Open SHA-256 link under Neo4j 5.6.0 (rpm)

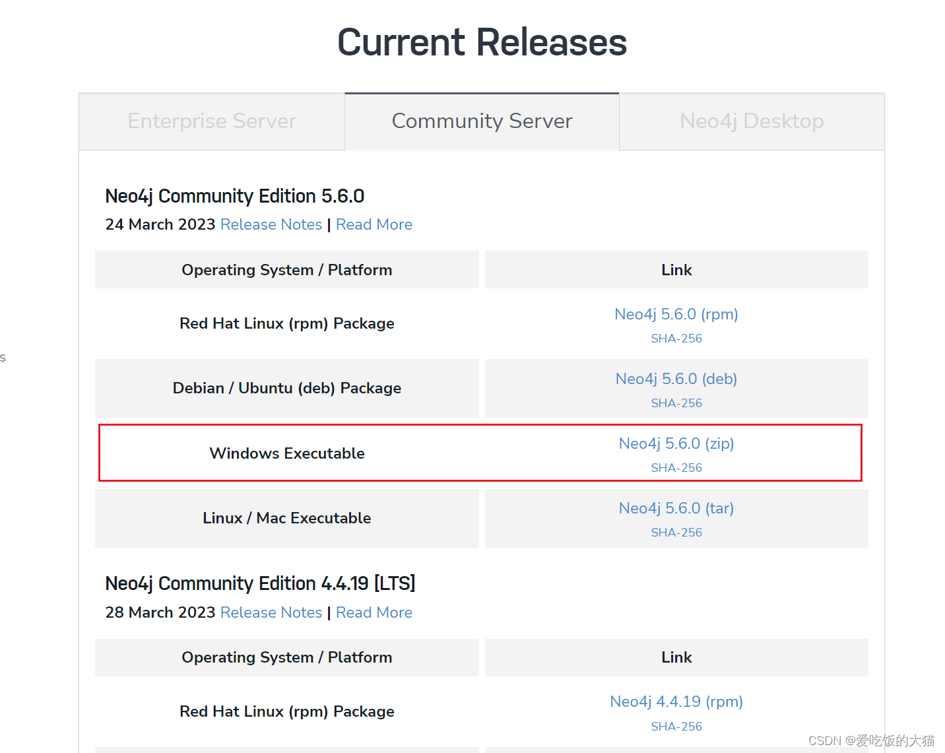(x=676, y=339)
